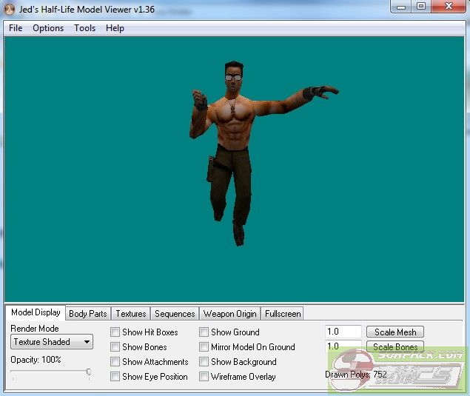Open the Tools menu
This screenshot has height=396, width=470.
pyautogui.click(x=84, y=28)
